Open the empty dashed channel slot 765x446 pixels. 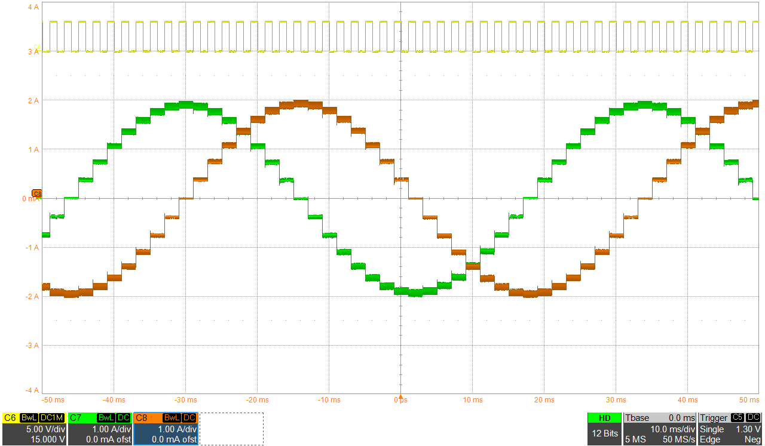[x=233, y=427]
